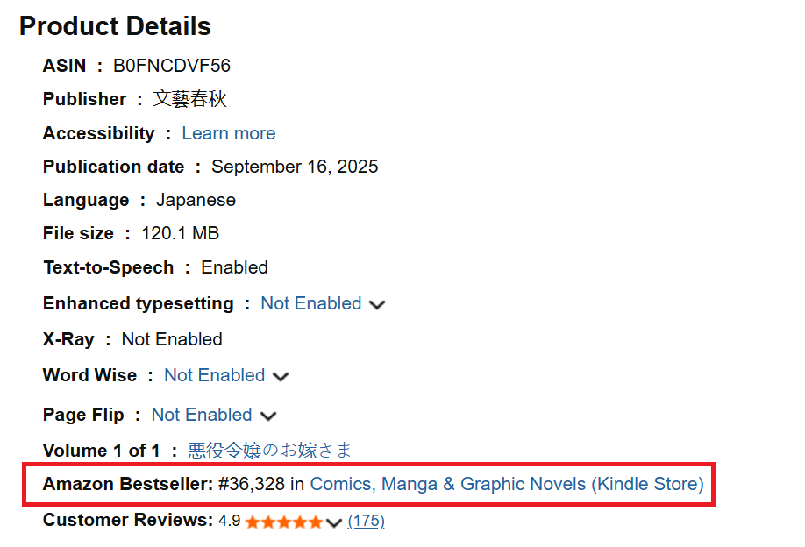This screenshot has width=805, height=547.
Task: Click the orange star rating icons
Action: click(283, 522)
